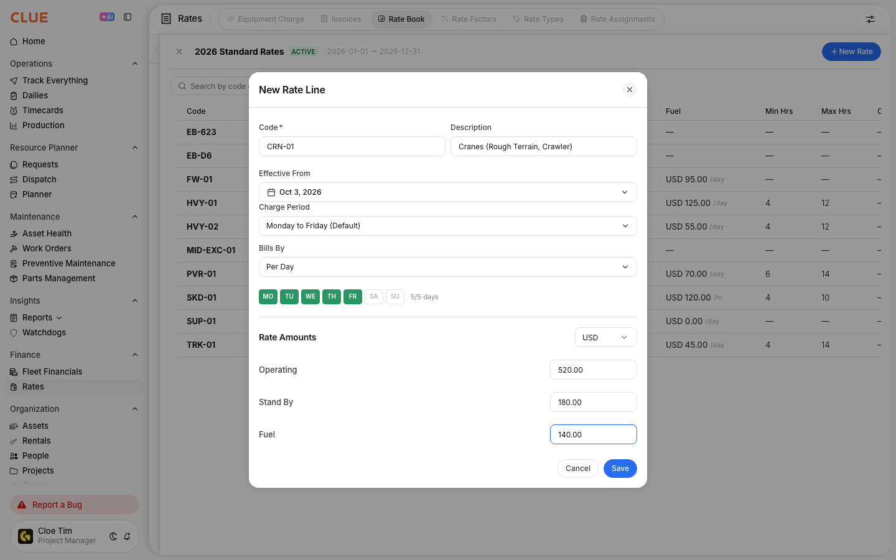Click calendar icon in Effective From
896x560 pixels.
click(x=271, y=192)
